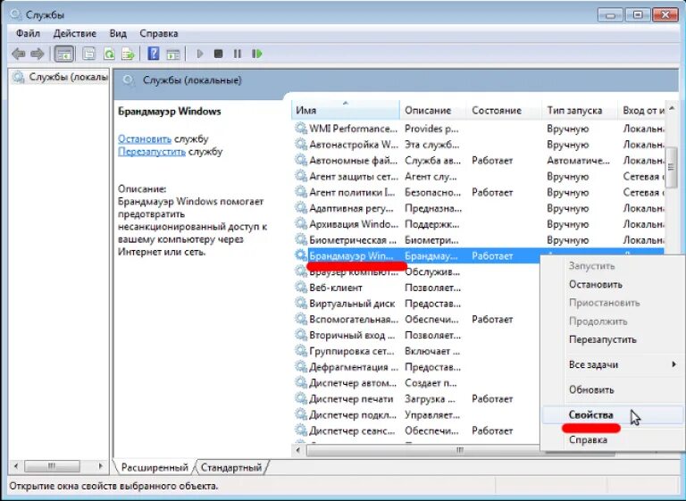Click the Start service play icon
This screenshot has height=501, width=686.
(x=200, y=54)
